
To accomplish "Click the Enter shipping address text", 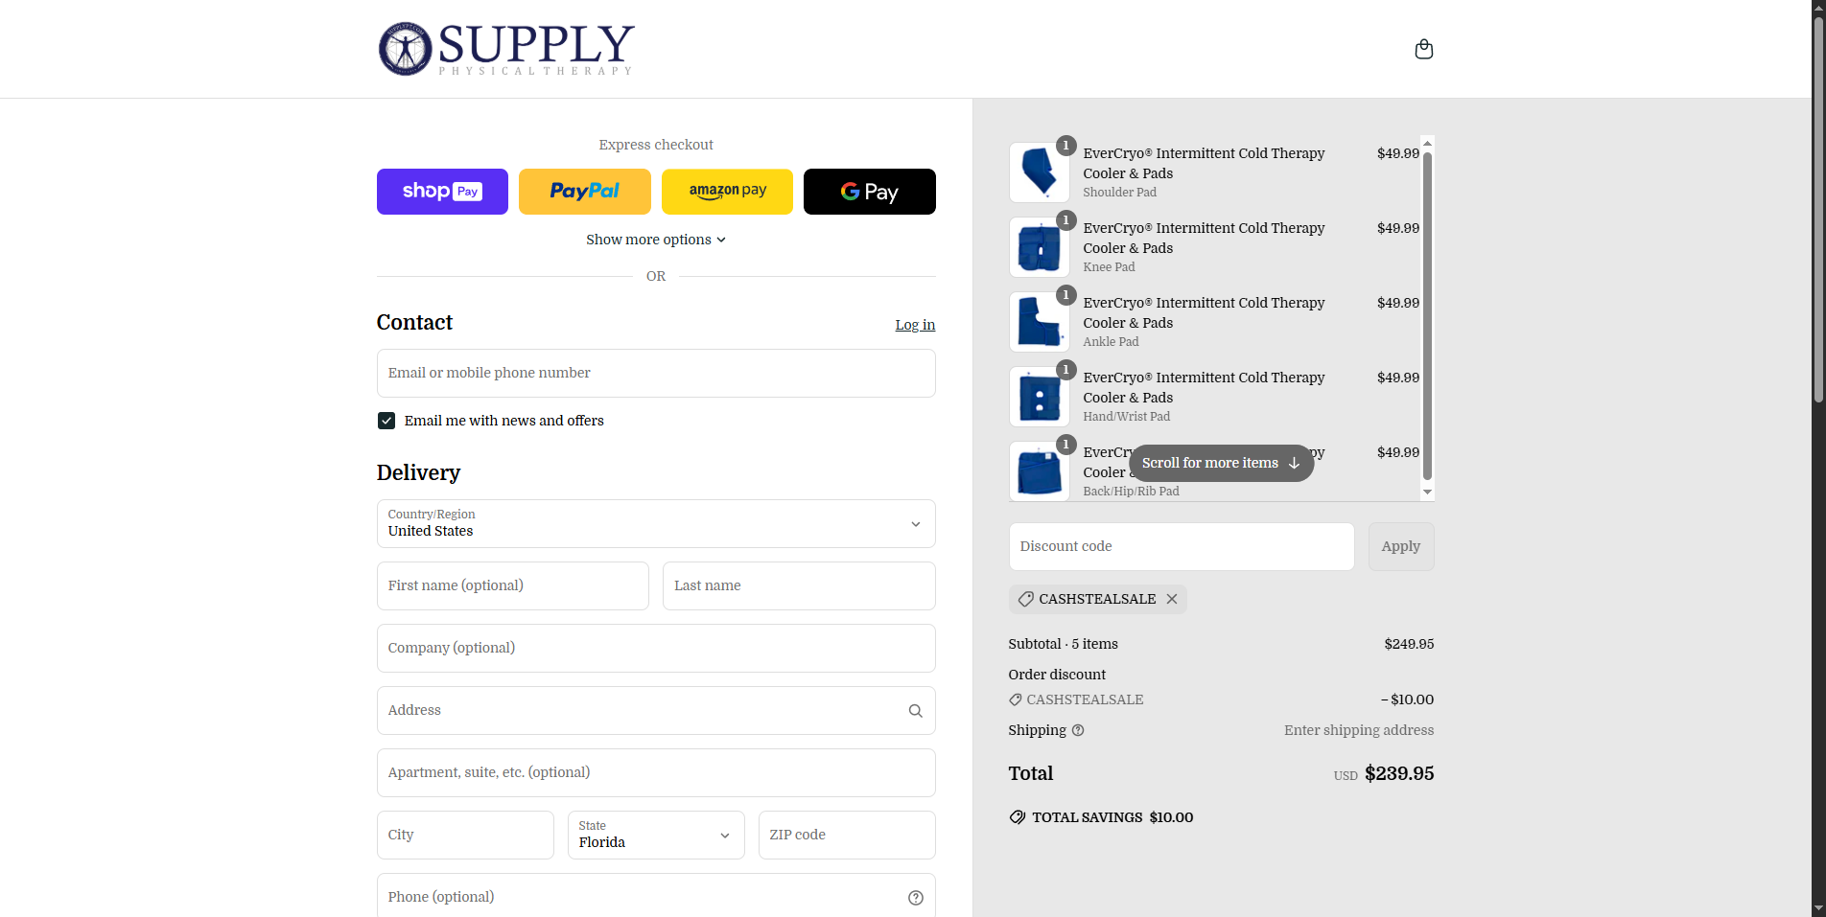I will [1359, 730].
